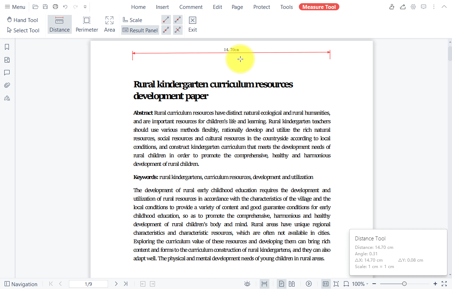Expand the undo history dropdown arrow
452x289 pixels.
(x=85, y=6)
